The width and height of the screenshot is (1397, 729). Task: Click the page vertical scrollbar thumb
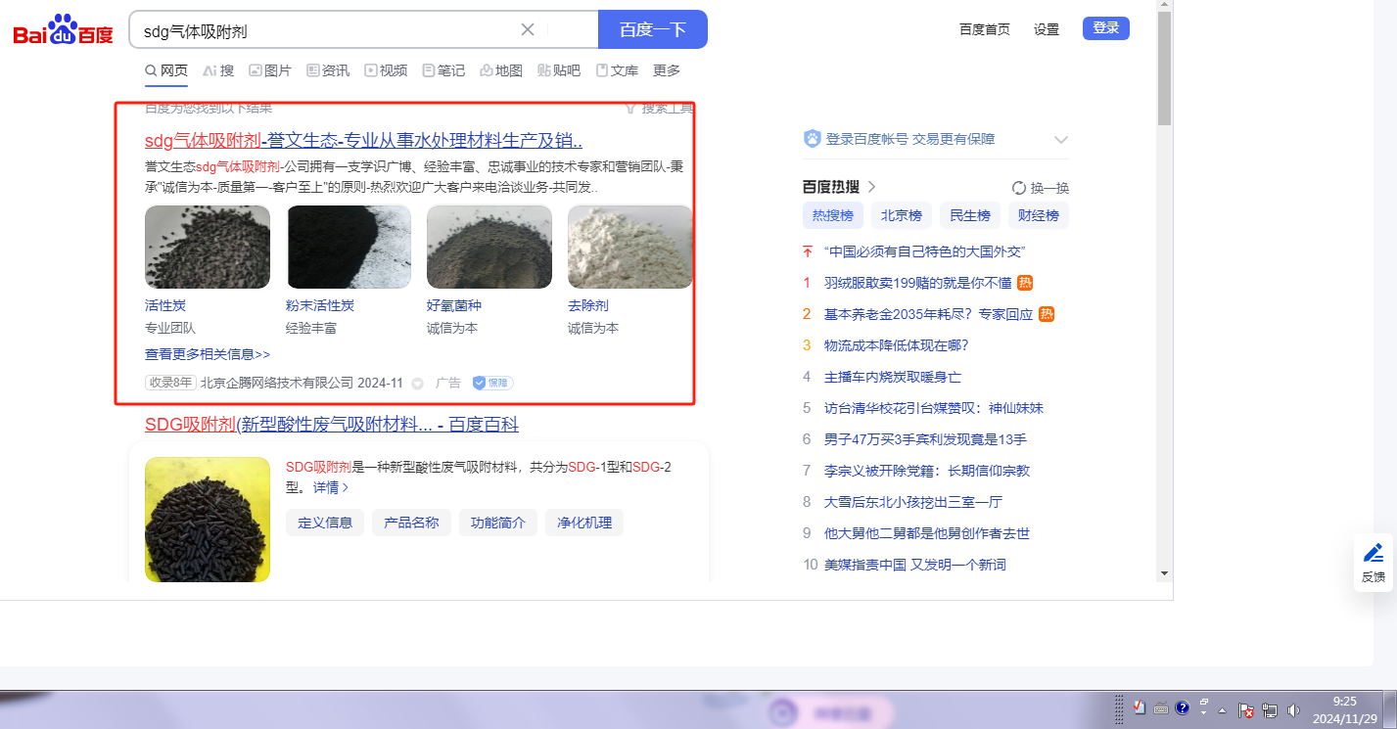pyautogui.click(x=1164, y=68)
